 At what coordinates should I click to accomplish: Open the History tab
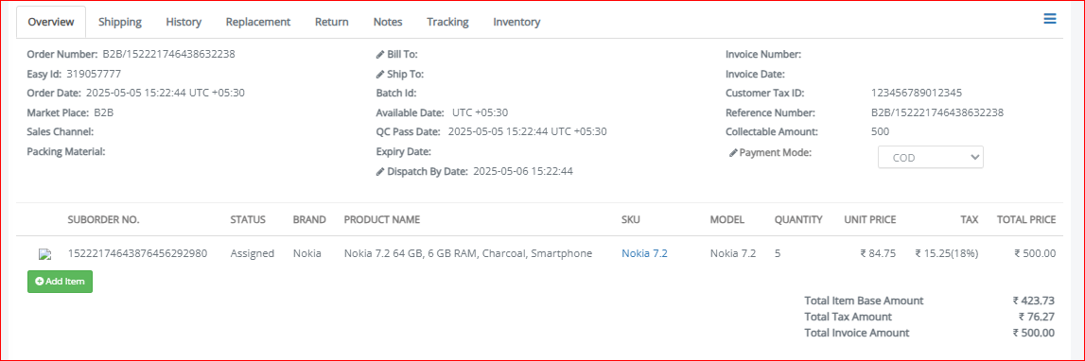click(184, 22)
